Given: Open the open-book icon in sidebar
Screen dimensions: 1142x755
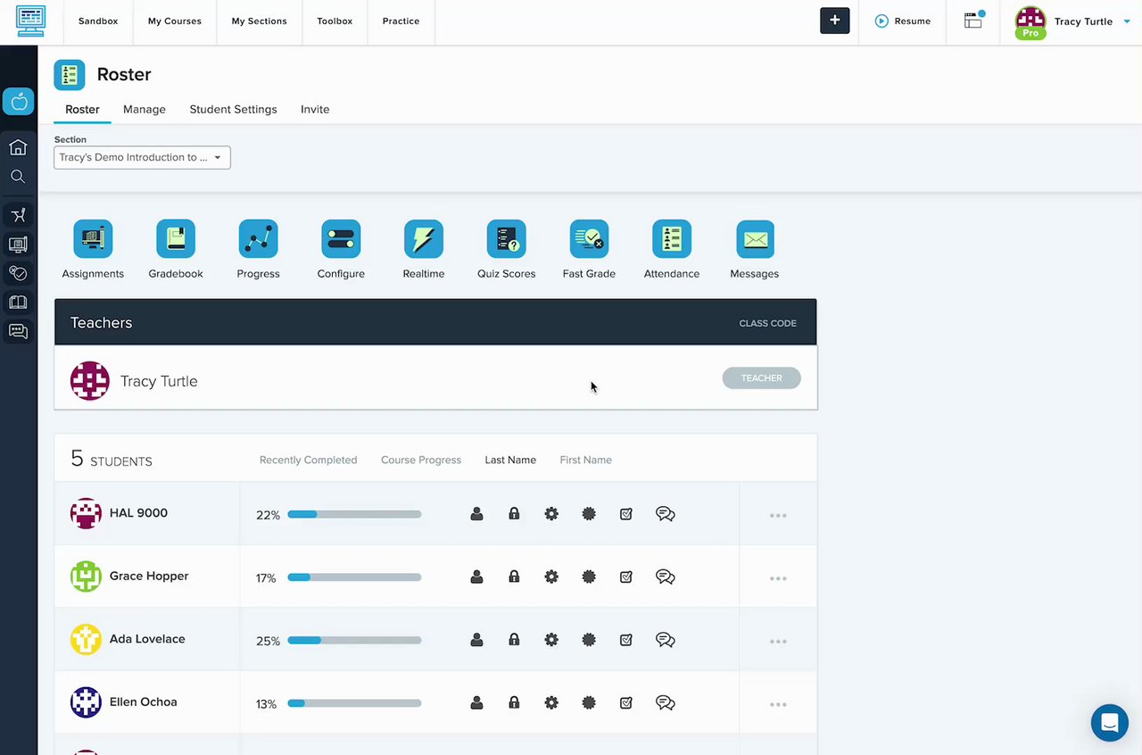Looking at the screenshot, I should tap(18, 303).
